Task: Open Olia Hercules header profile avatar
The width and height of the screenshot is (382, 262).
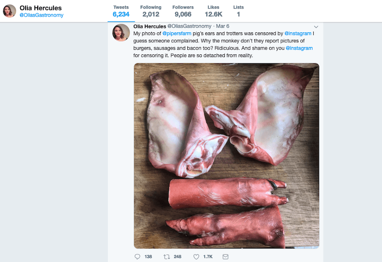Action: [x=9, y=11]
